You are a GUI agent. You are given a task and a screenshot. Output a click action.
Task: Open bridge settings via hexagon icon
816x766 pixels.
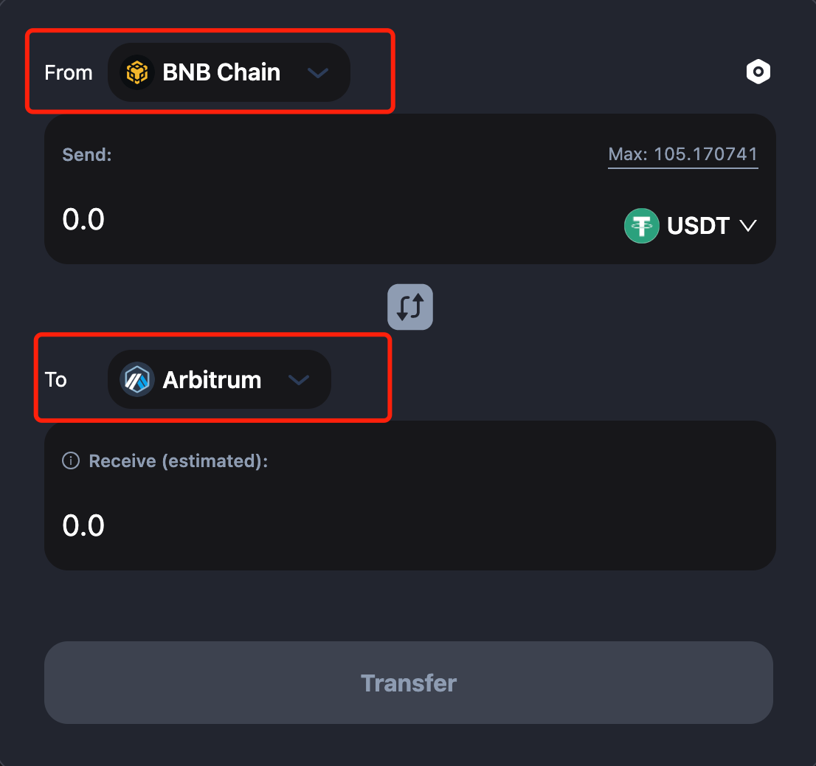[758, 72]
